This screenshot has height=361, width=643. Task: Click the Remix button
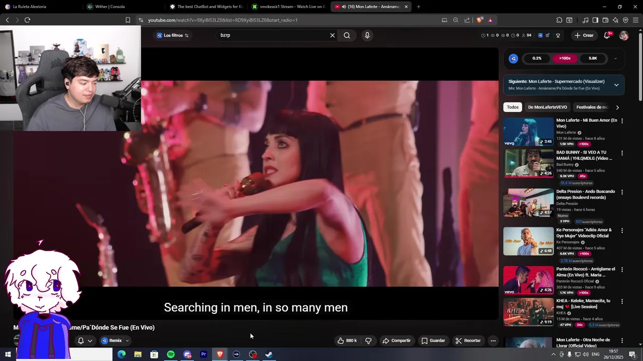point(112,340)
